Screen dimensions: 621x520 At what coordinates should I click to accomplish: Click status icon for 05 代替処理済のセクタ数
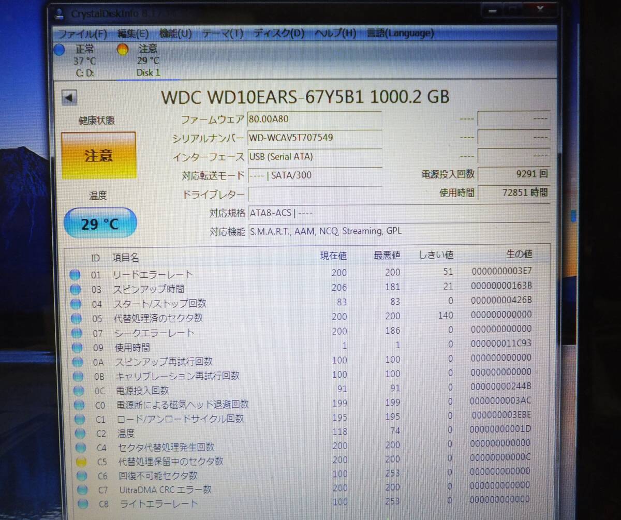[x=77, y=318]
